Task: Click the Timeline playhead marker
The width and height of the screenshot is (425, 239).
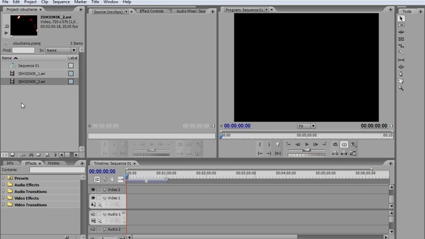Action: click(x=127, y=177)
